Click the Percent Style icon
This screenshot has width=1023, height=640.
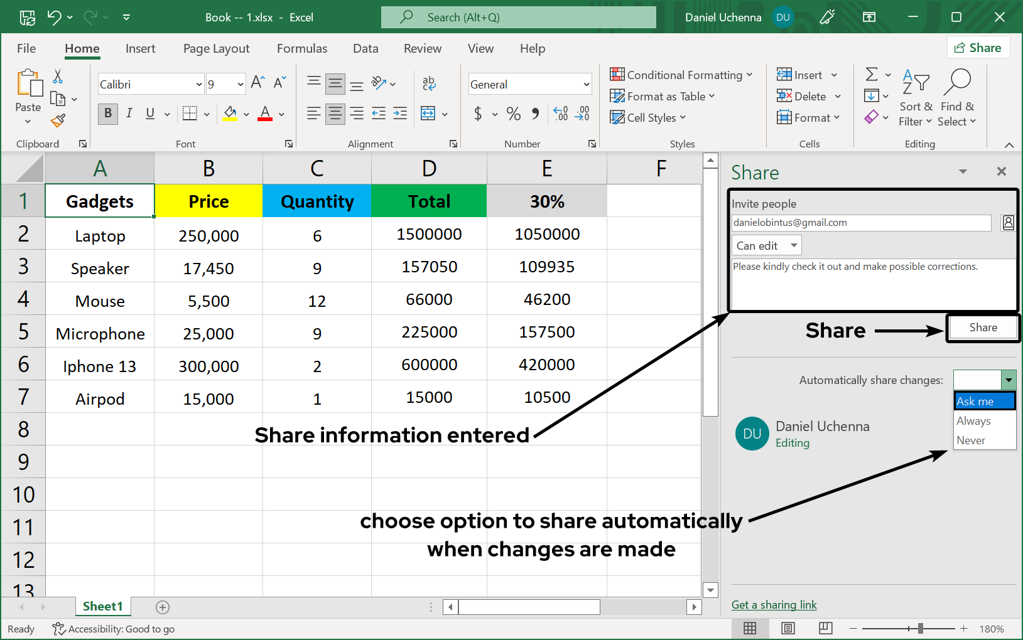tap(513, 114)
